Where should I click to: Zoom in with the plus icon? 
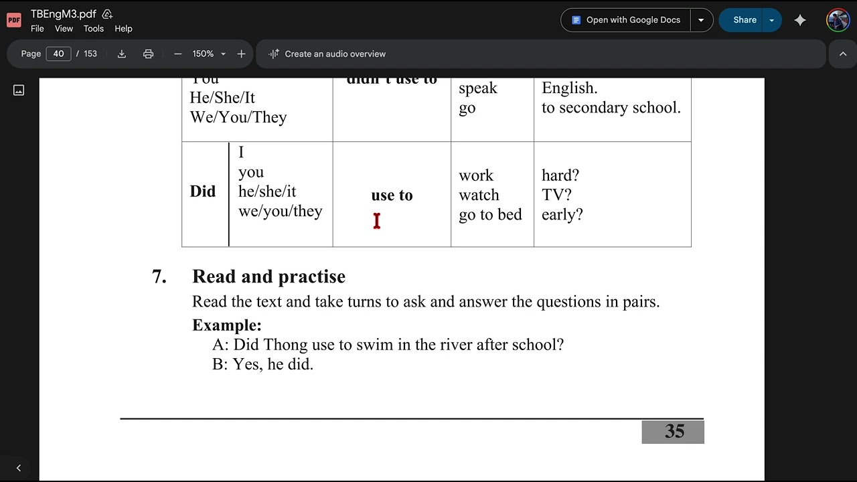coord(241,54)
